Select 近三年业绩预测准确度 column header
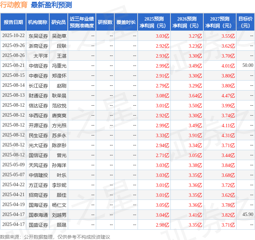Viewport: 255px width, 240px height. tap(81, 22)
